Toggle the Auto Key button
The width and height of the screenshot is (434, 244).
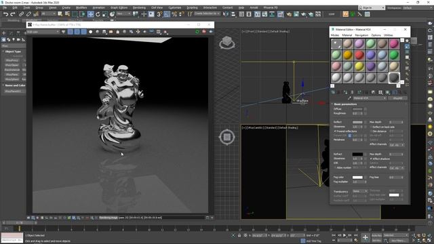point(376,235)
